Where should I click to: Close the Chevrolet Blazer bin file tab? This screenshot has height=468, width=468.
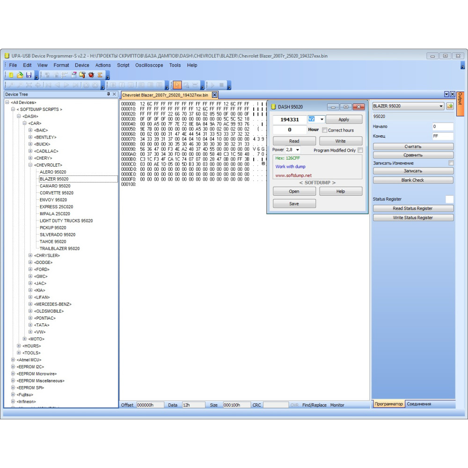214,95
